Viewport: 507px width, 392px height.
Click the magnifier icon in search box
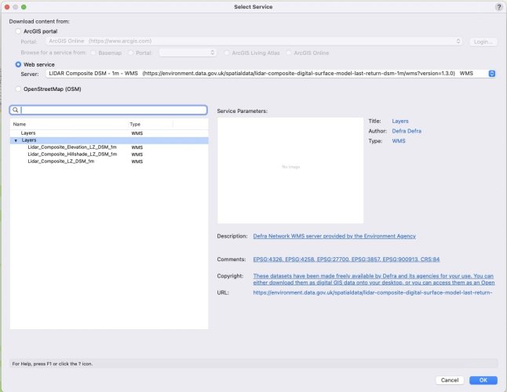click(15, 111)
